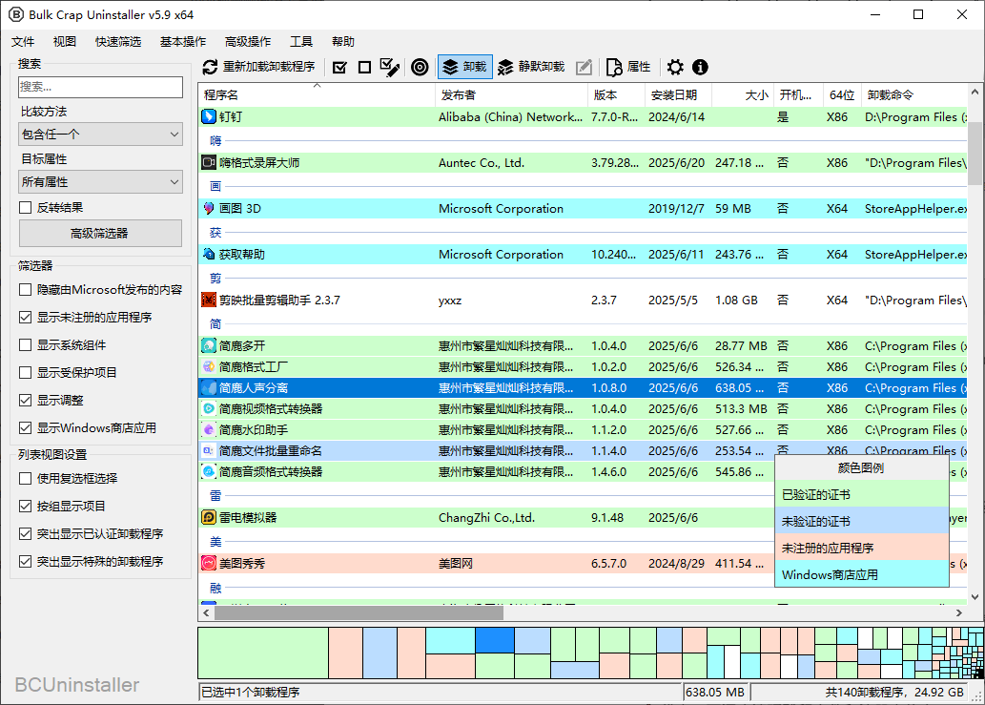Click the reload uninstallers refresh icon
The height and width of the screenshot is (705, 985).
209,67
